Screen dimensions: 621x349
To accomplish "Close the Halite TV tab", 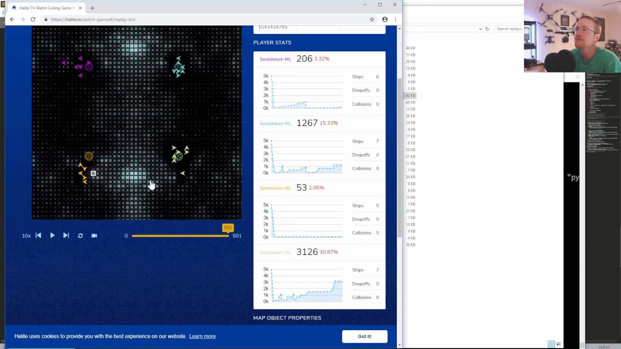I will 81,8.
